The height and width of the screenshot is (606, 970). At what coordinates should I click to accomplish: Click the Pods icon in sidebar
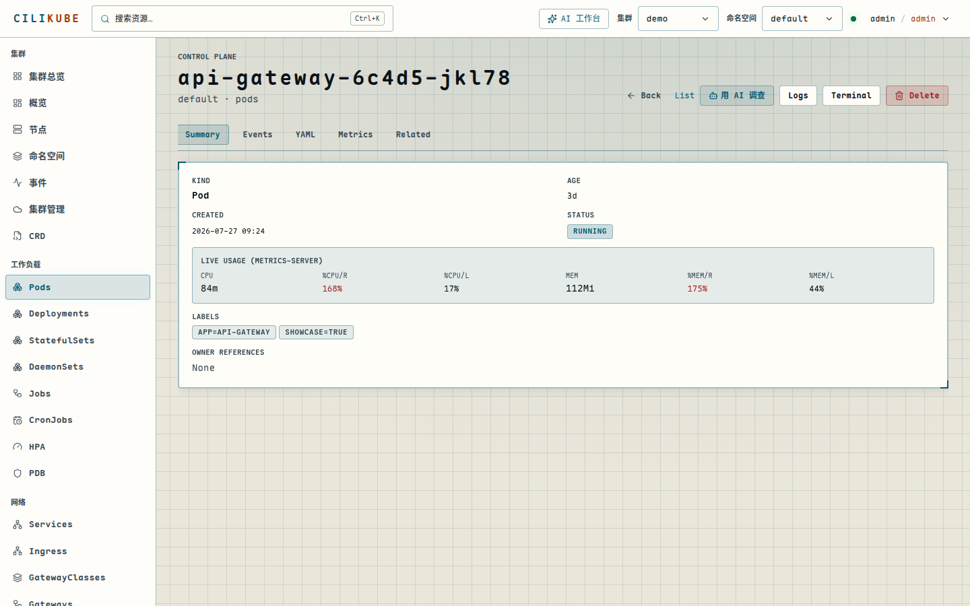point(18,288)
